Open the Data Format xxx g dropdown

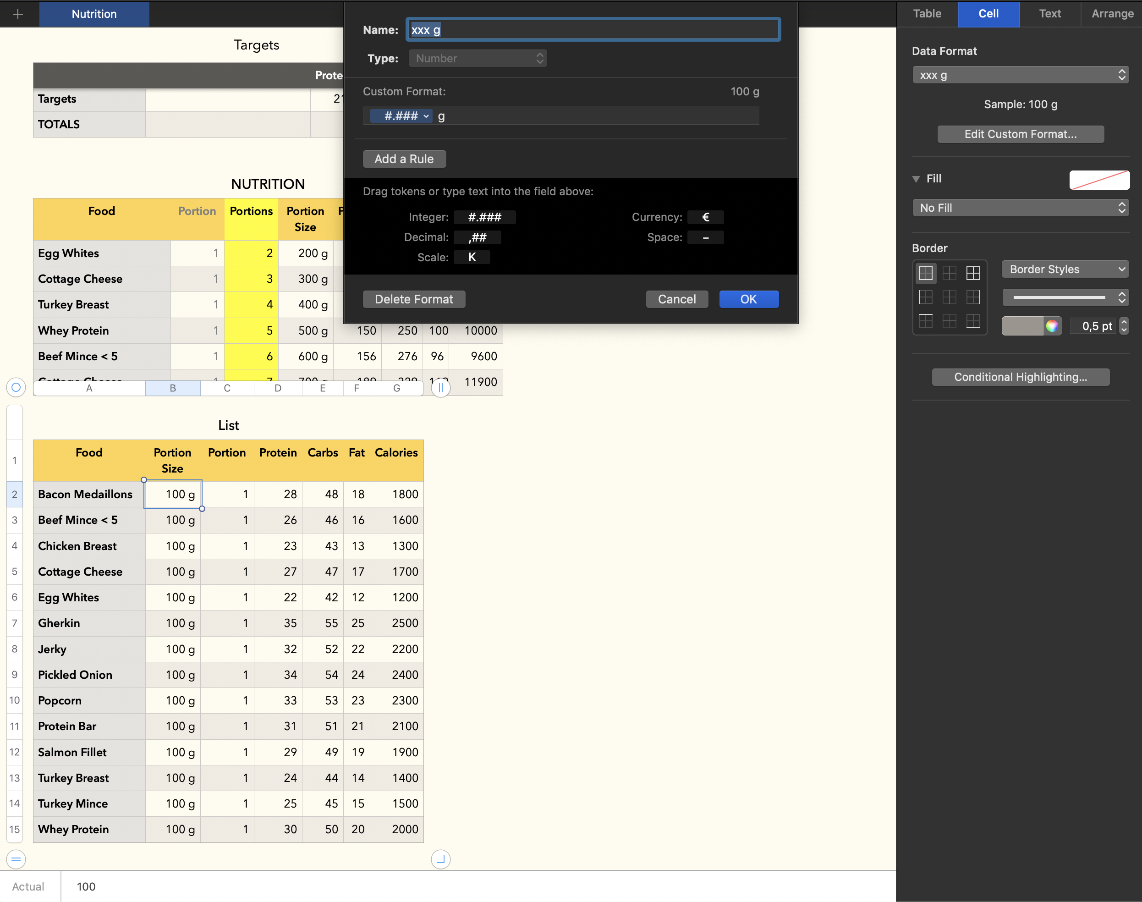pos(1020,75)
